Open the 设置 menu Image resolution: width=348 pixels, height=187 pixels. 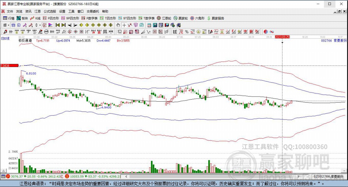62,11
